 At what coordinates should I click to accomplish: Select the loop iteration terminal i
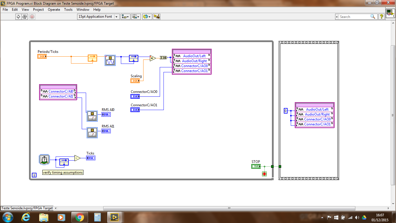point(34,175)
